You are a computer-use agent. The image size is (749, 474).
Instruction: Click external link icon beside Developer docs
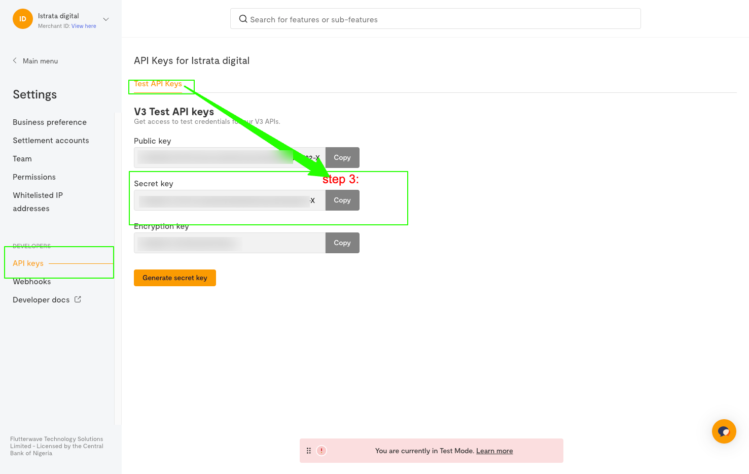pyautogui.click(x=78, y=299)
